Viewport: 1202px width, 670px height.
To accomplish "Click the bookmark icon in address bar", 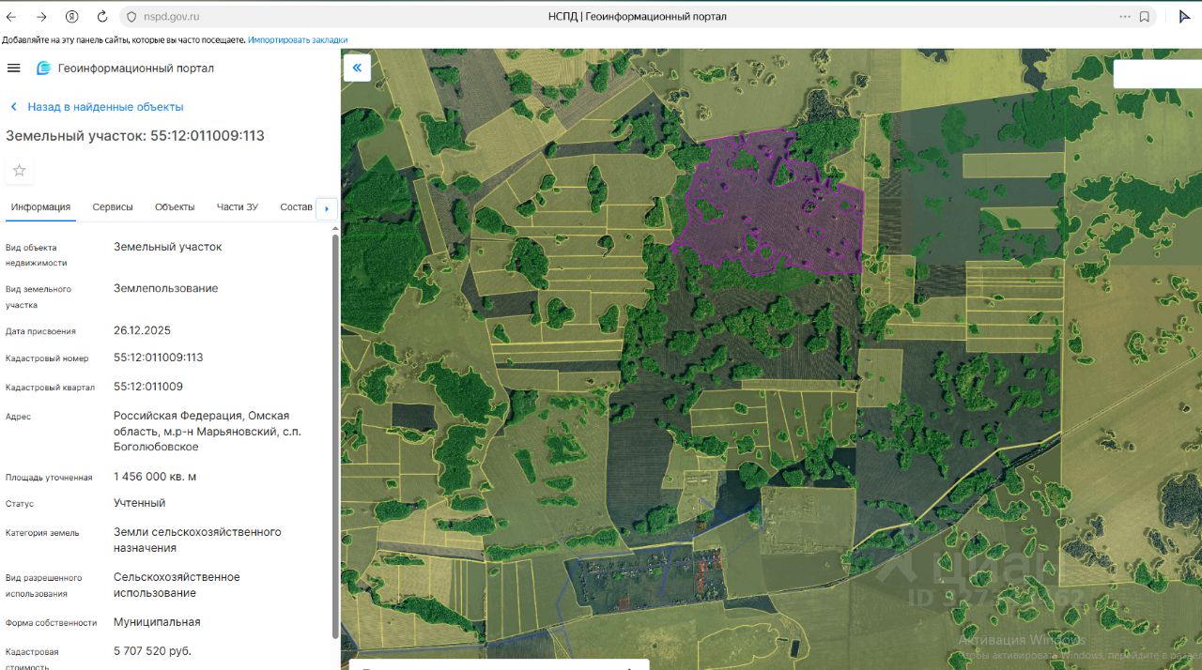I will (x=1145, y=17).
